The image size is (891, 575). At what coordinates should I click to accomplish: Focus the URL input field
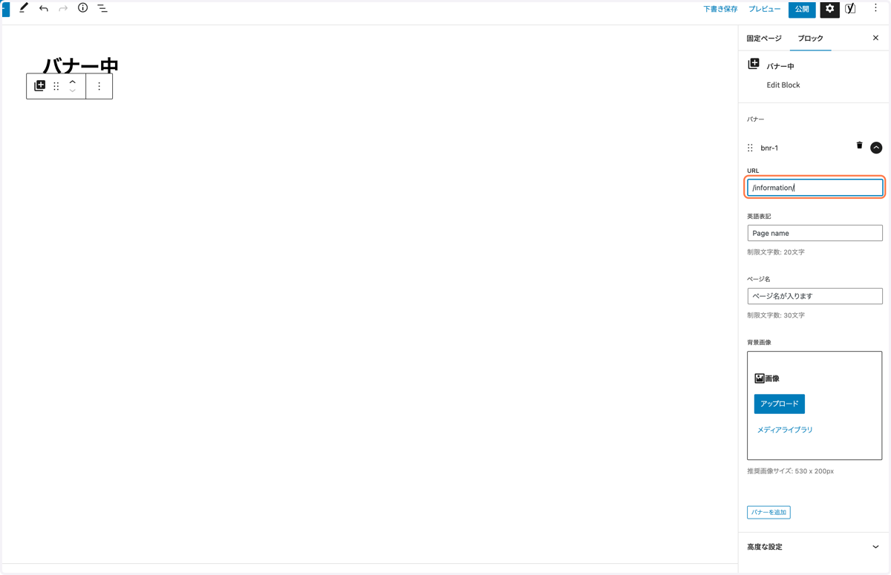point(815,188)
